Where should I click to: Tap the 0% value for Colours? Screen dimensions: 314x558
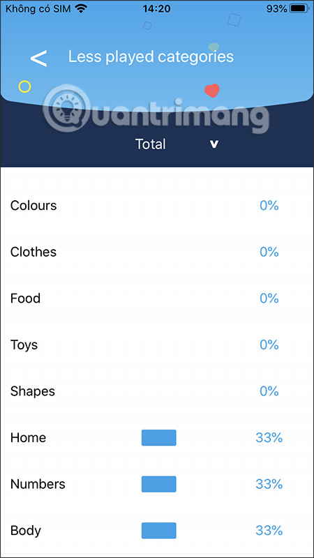pyautogui.click(x=269, y=206)
